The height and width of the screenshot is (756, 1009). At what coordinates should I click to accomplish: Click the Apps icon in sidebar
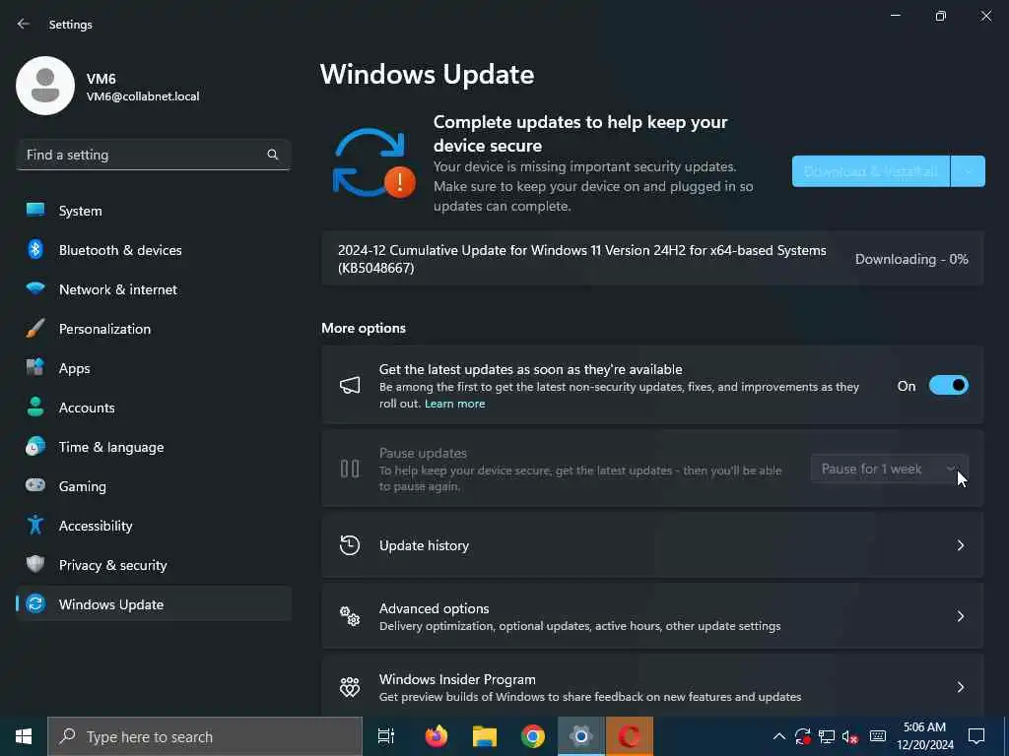(x=35, y=367)
